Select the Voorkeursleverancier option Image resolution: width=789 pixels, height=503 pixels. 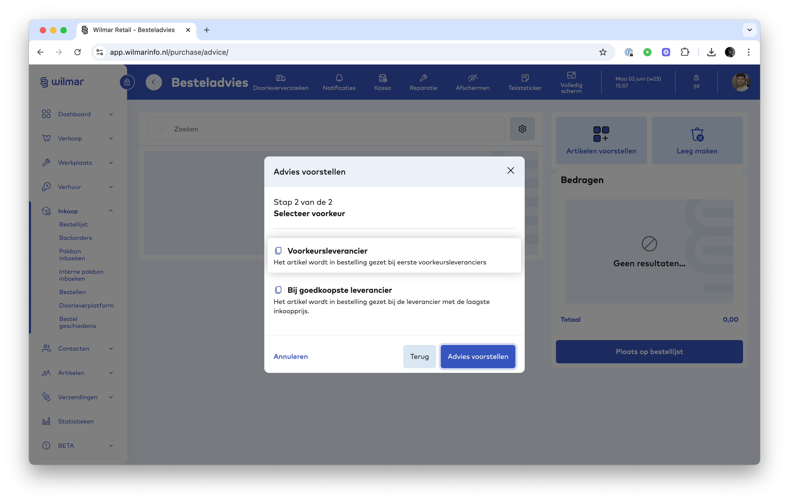pos(394,255)
